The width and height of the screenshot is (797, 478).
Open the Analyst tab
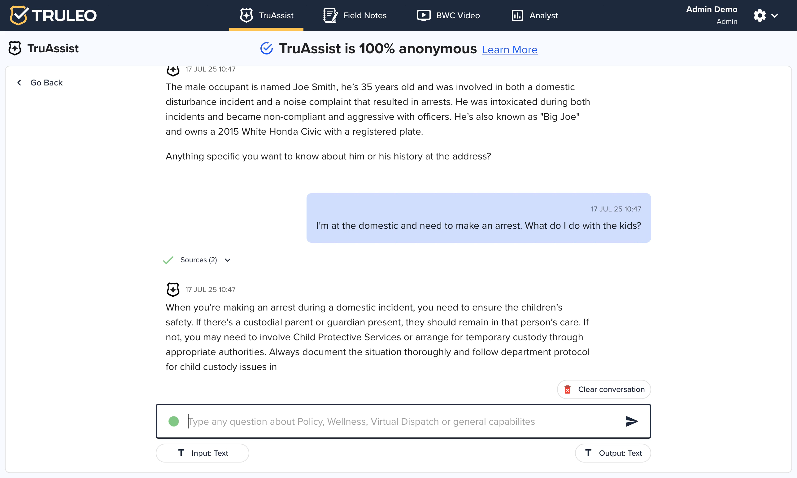click(x=534, y=15)
